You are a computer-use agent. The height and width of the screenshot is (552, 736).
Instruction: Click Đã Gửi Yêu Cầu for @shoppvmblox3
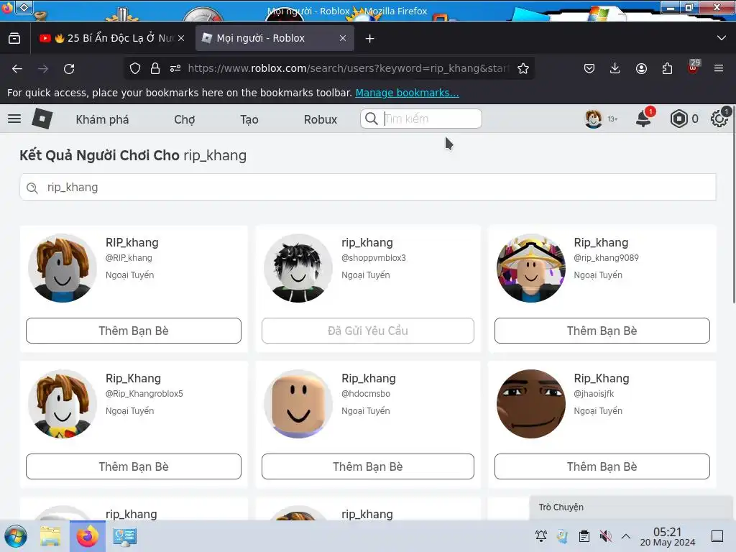[x=368, y=331]
